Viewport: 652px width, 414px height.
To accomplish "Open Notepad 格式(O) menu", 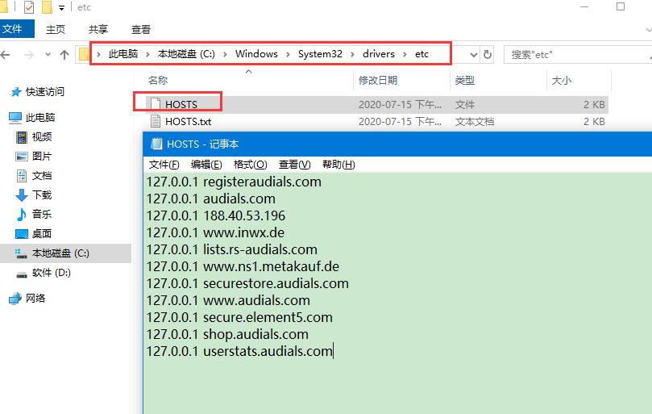I will click(251, 165).
